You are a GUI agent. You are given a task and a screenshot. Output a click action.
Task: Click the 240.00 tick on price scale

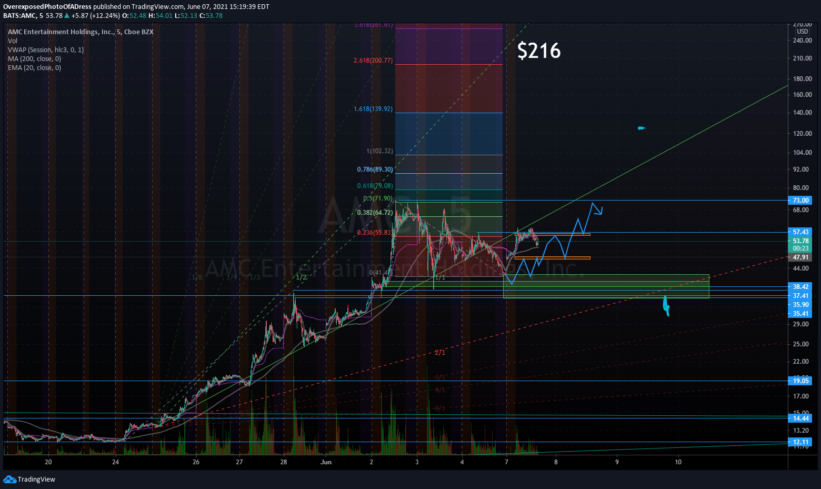point(802,41)
